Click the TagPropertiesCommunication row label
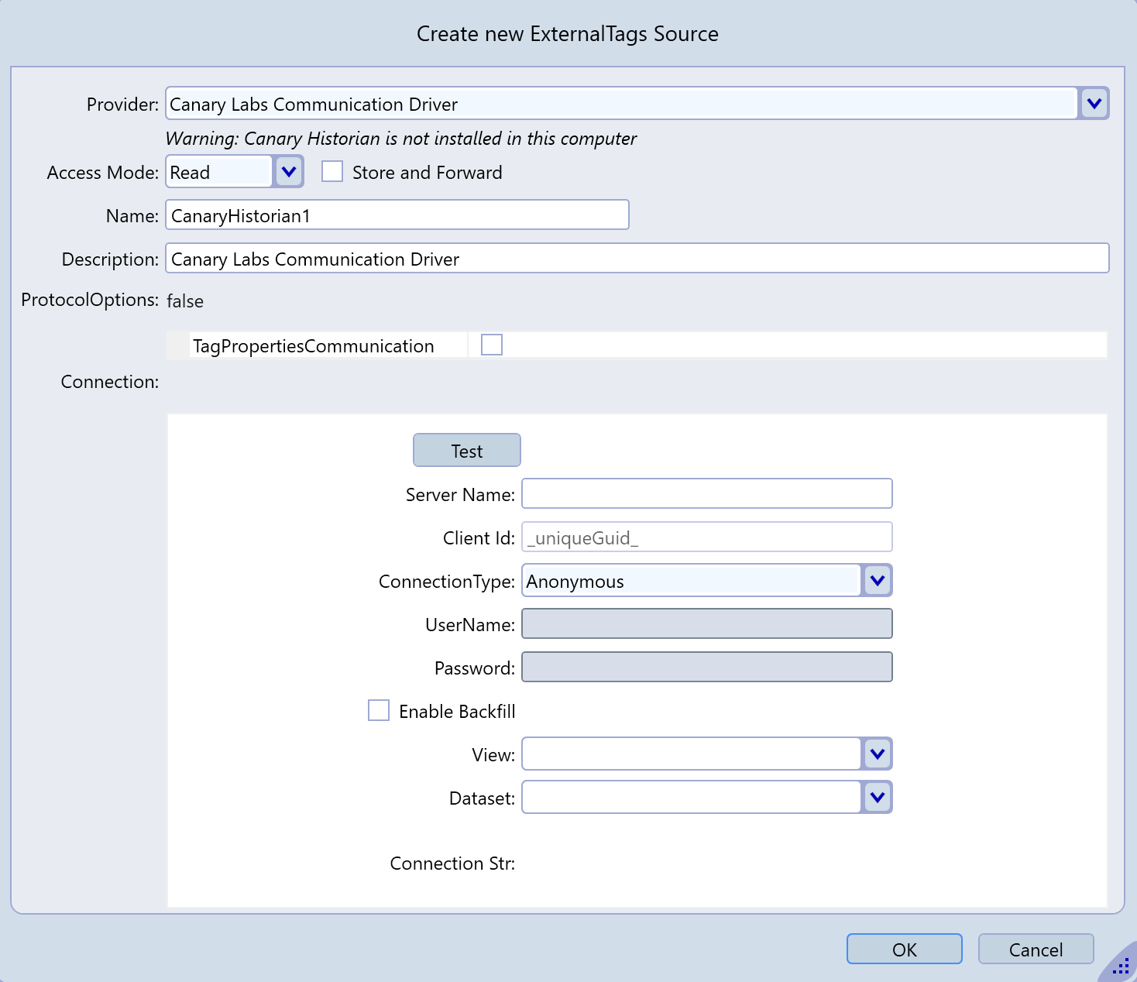Screen dimensions: 1137x982 pyautogui.click(x=313, y=346)
